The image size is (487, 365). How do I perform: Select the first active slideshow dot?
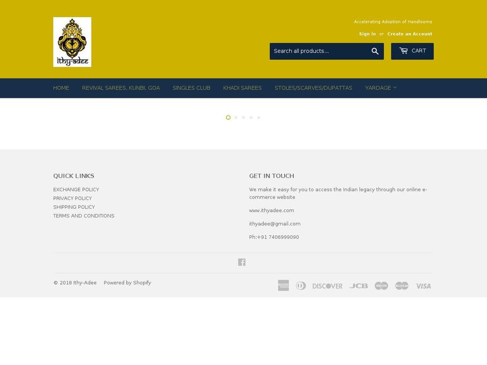(228, 117)
